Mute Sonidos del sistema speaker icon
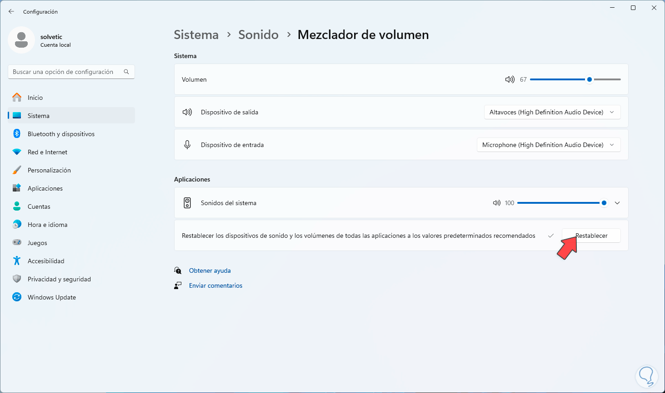Screen dimensions: 665x393 [496, 203]
